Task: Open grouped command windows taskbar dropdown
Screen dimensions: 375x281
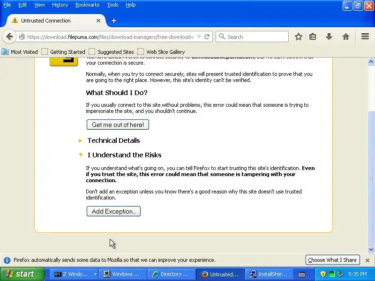Action: click(95, 274)
